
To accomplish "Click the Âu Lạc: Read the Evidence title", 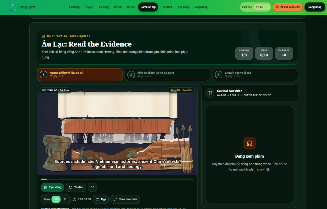I will 87,44.
